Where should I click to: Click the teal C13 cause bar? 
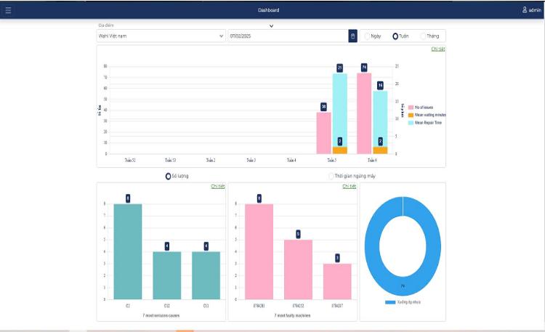(206, 275)
